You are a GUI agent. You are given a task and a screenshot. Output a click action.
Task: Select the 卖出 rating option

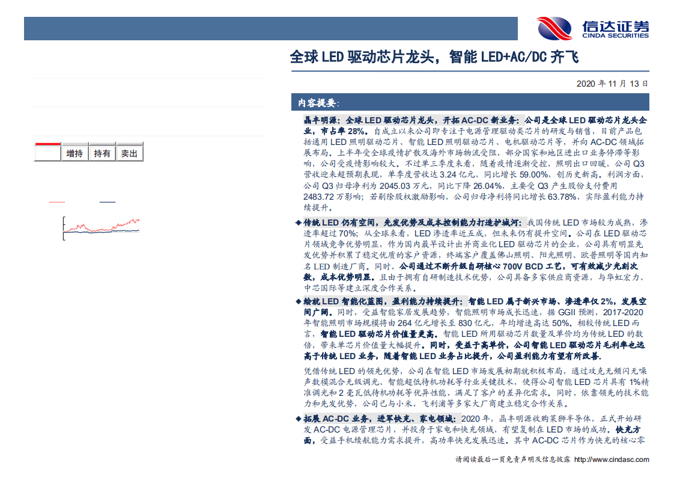click(x=130, y=152)
